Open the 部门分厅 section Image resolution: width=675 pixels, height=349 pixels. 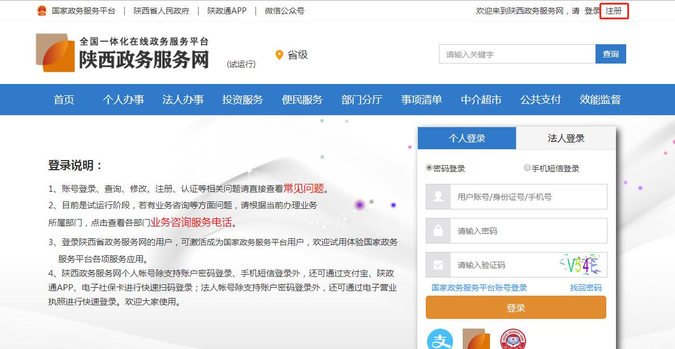pos(361,99)
